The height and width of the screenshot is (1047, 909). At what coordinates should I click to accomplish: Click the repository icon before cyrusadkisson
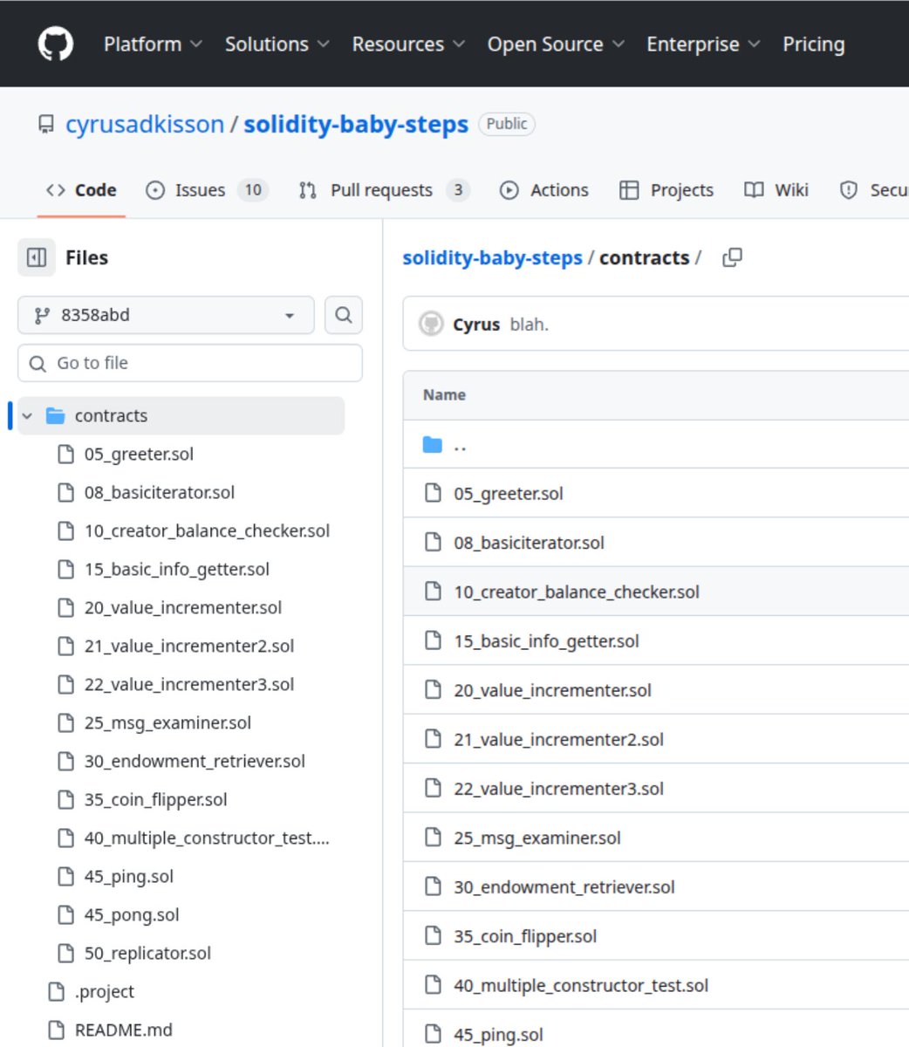[x=45, y=124]
